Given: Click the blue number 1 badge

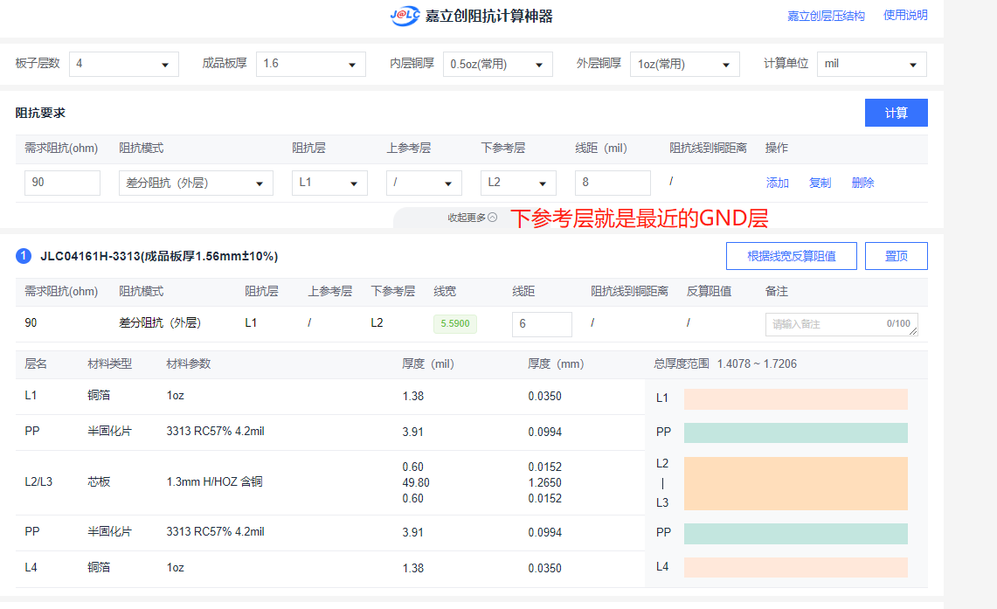Looking at the screenshot, I should click(x=24, y=256).
